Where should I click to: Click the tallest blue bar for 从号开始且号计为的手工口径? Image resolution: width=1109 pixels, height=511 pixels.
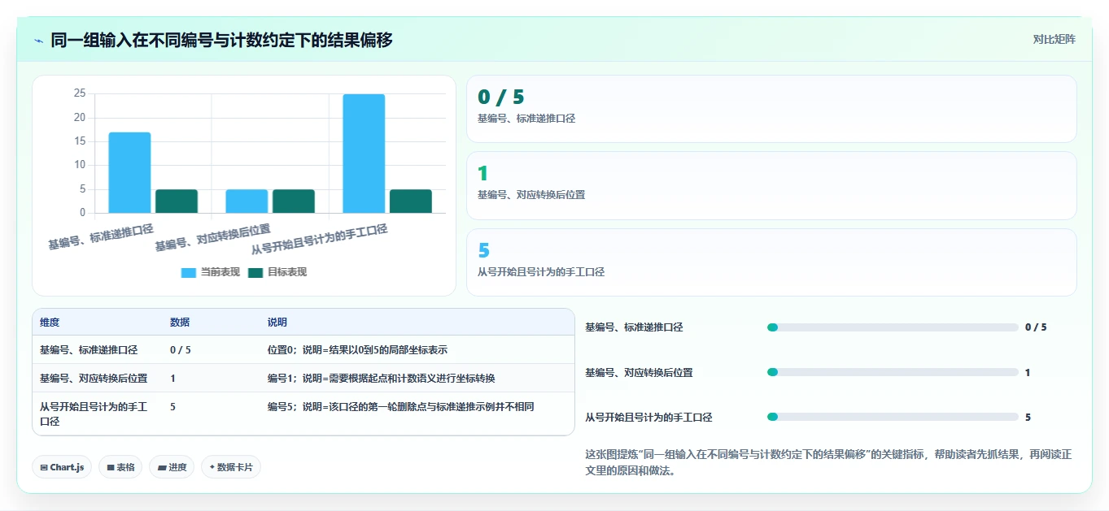(x=364, y=154)
